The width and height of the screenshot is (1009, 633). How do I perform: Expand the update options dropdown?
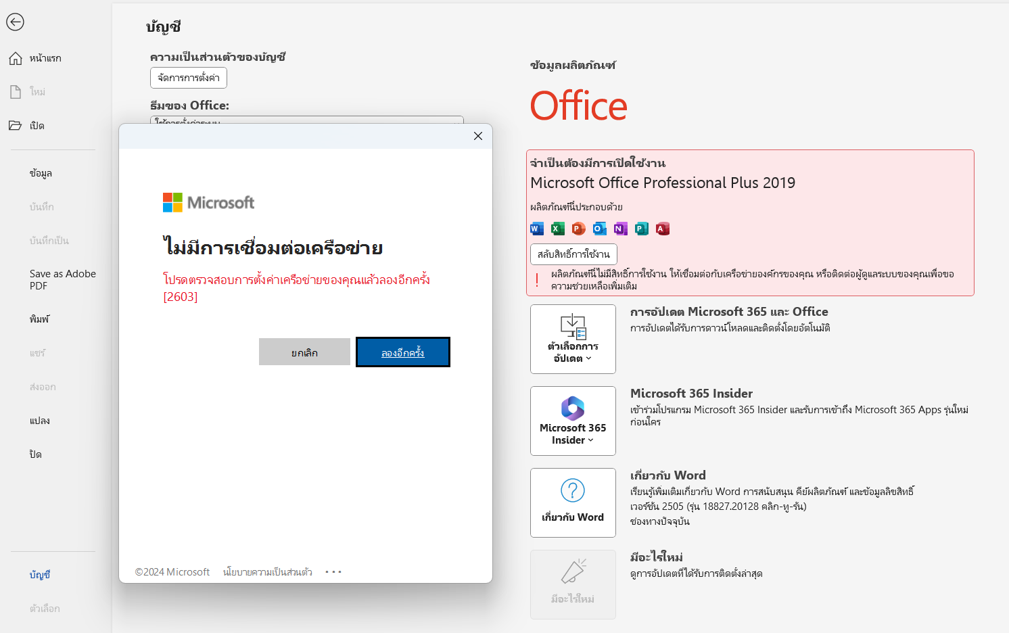(x=573, y=339)
